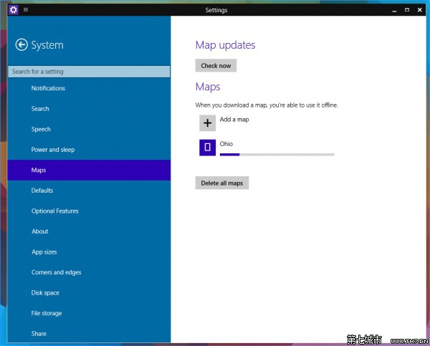Click the Settings gear icon in title bar

[x=13, y=10]
